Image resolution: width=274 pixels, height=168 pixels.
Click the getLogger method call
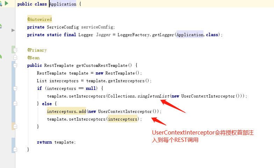click(x=163, y=35)
